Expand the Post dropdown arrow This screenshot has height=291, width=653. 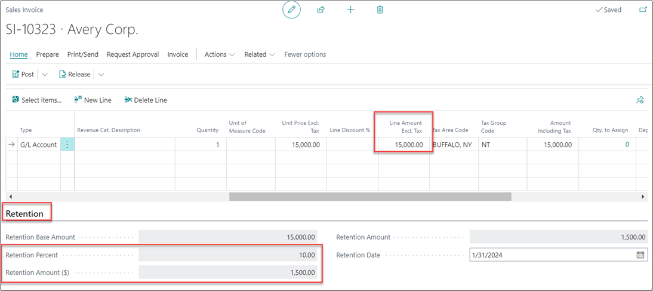45,75
